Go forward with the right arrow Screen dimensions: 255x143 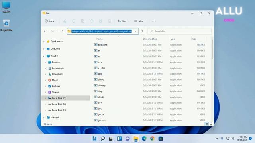pyautogui.click(x=51, y=31)
